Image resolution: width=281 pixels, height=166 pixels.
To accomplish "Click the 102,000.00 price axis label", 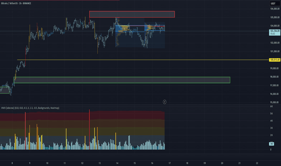I will (275, 43).
